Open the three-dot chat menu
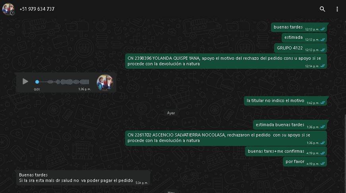The height and width of the screenshot is (193, 346). [x=337, y=9]
